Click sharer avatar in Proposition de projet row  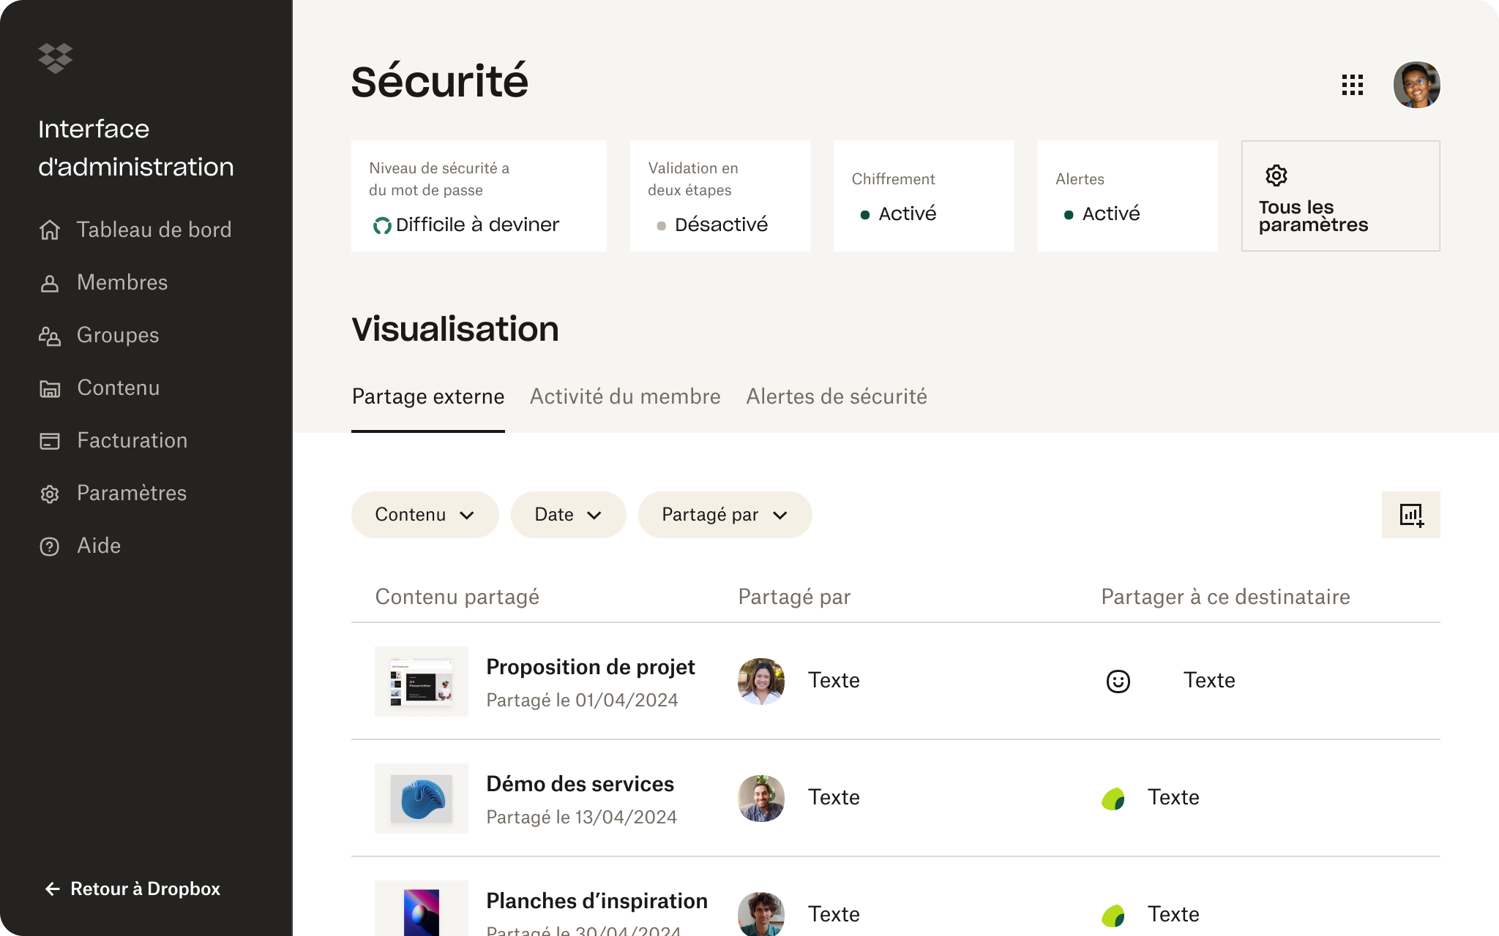(x=761, y=681)
